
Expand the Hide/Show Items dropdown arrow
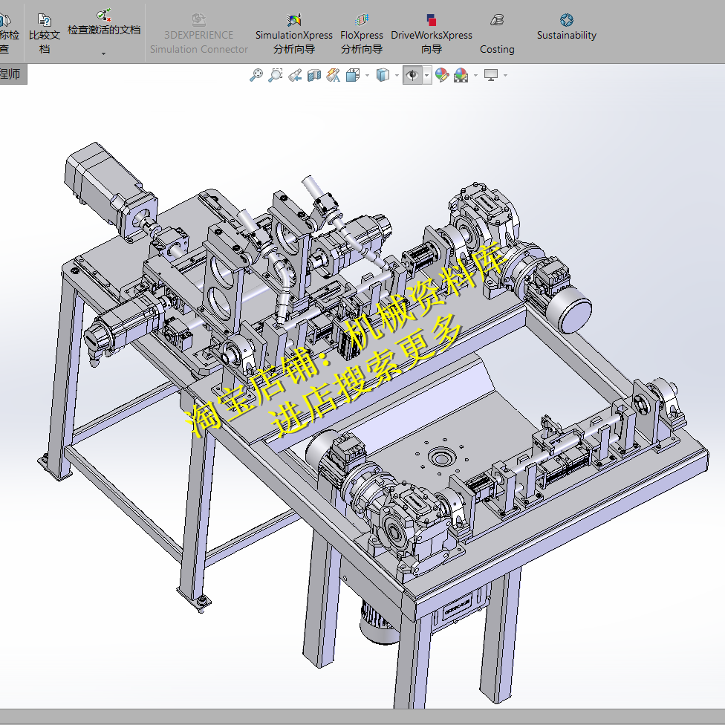point(427,75)
